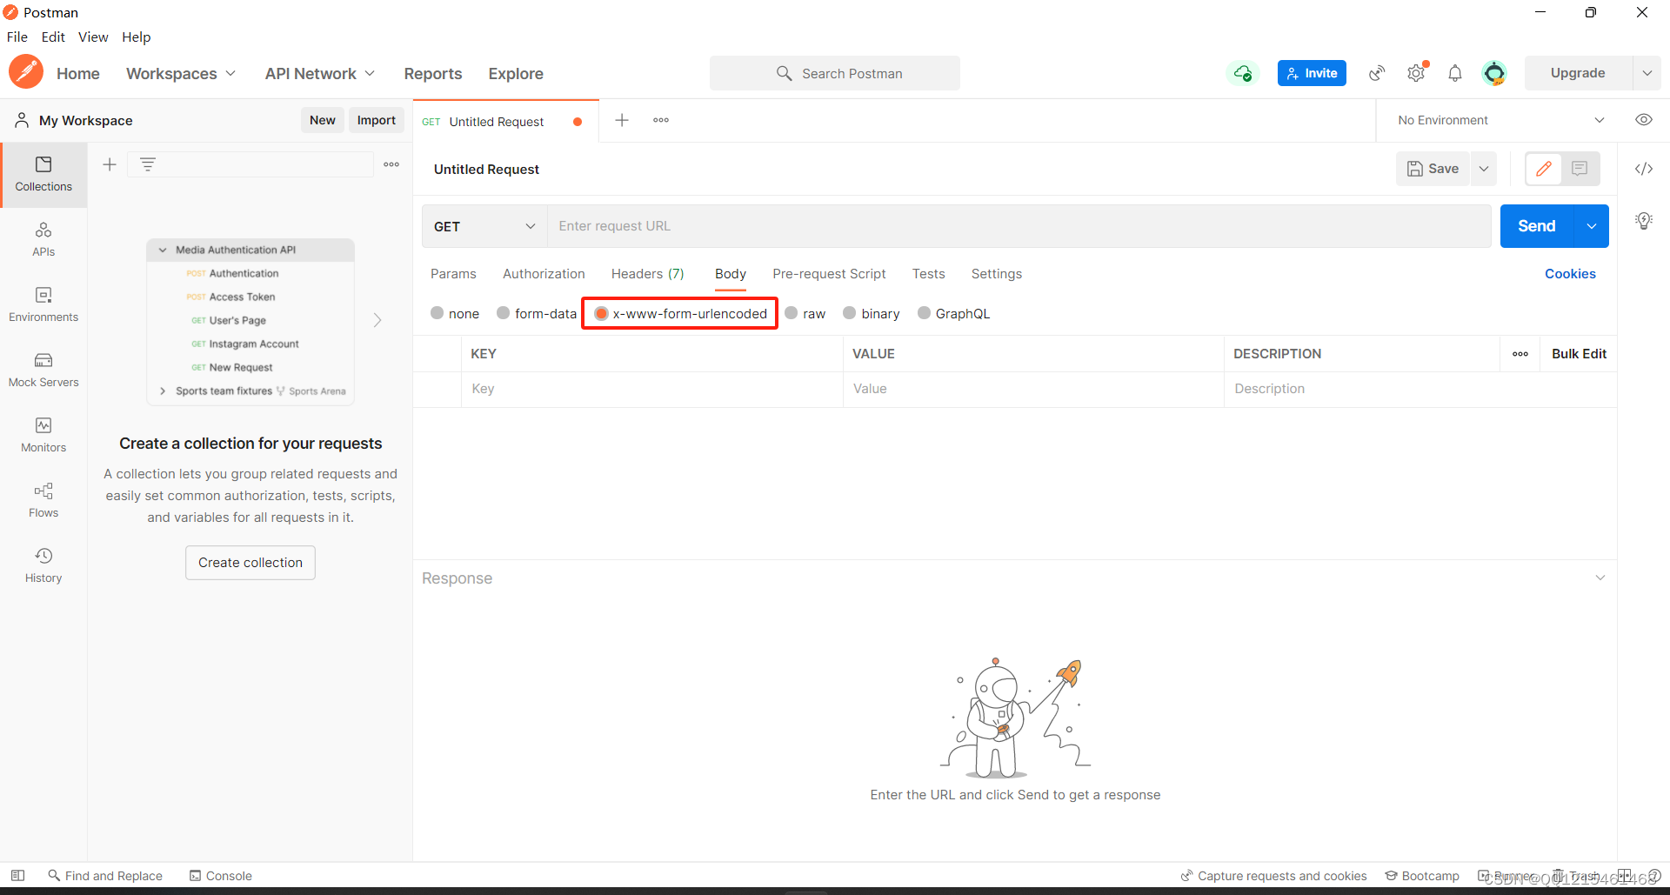The width and height of the screenshot is (1670, 895).
Task: Click the Import button
Action: [x=377, y=120]
